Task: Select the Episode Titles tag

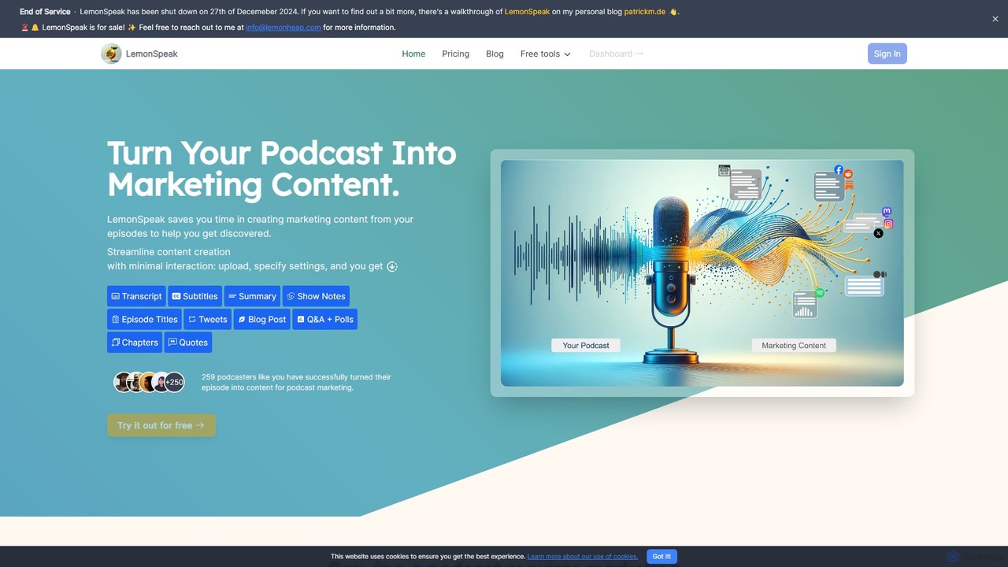Action: coord(144,319)
